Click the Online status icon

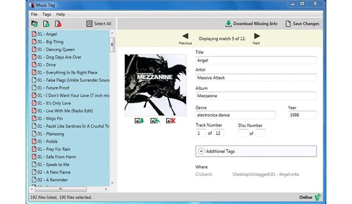coord(317,197)
